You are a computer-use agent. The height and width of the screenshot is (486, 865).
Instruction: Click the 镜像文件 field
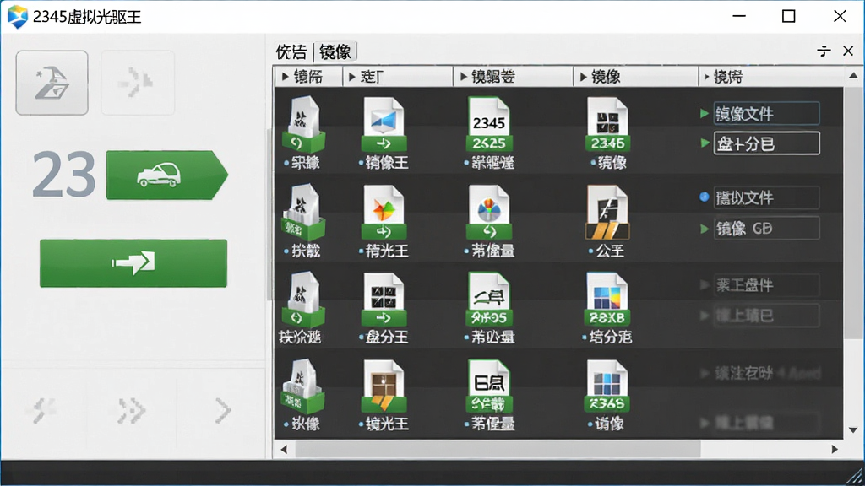tap(766, 114)
